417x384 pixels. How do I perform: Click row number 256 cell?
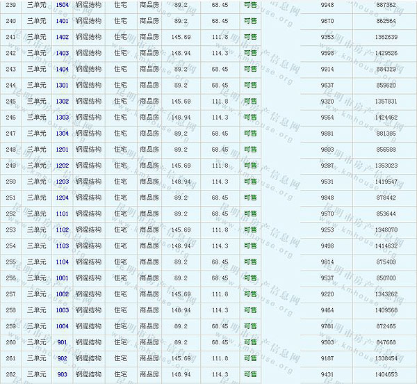[10, 278]
